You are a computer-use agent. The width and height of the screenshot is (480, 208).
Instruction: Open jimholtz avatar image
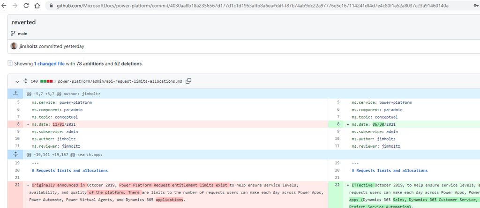click(x=14, y=46)
